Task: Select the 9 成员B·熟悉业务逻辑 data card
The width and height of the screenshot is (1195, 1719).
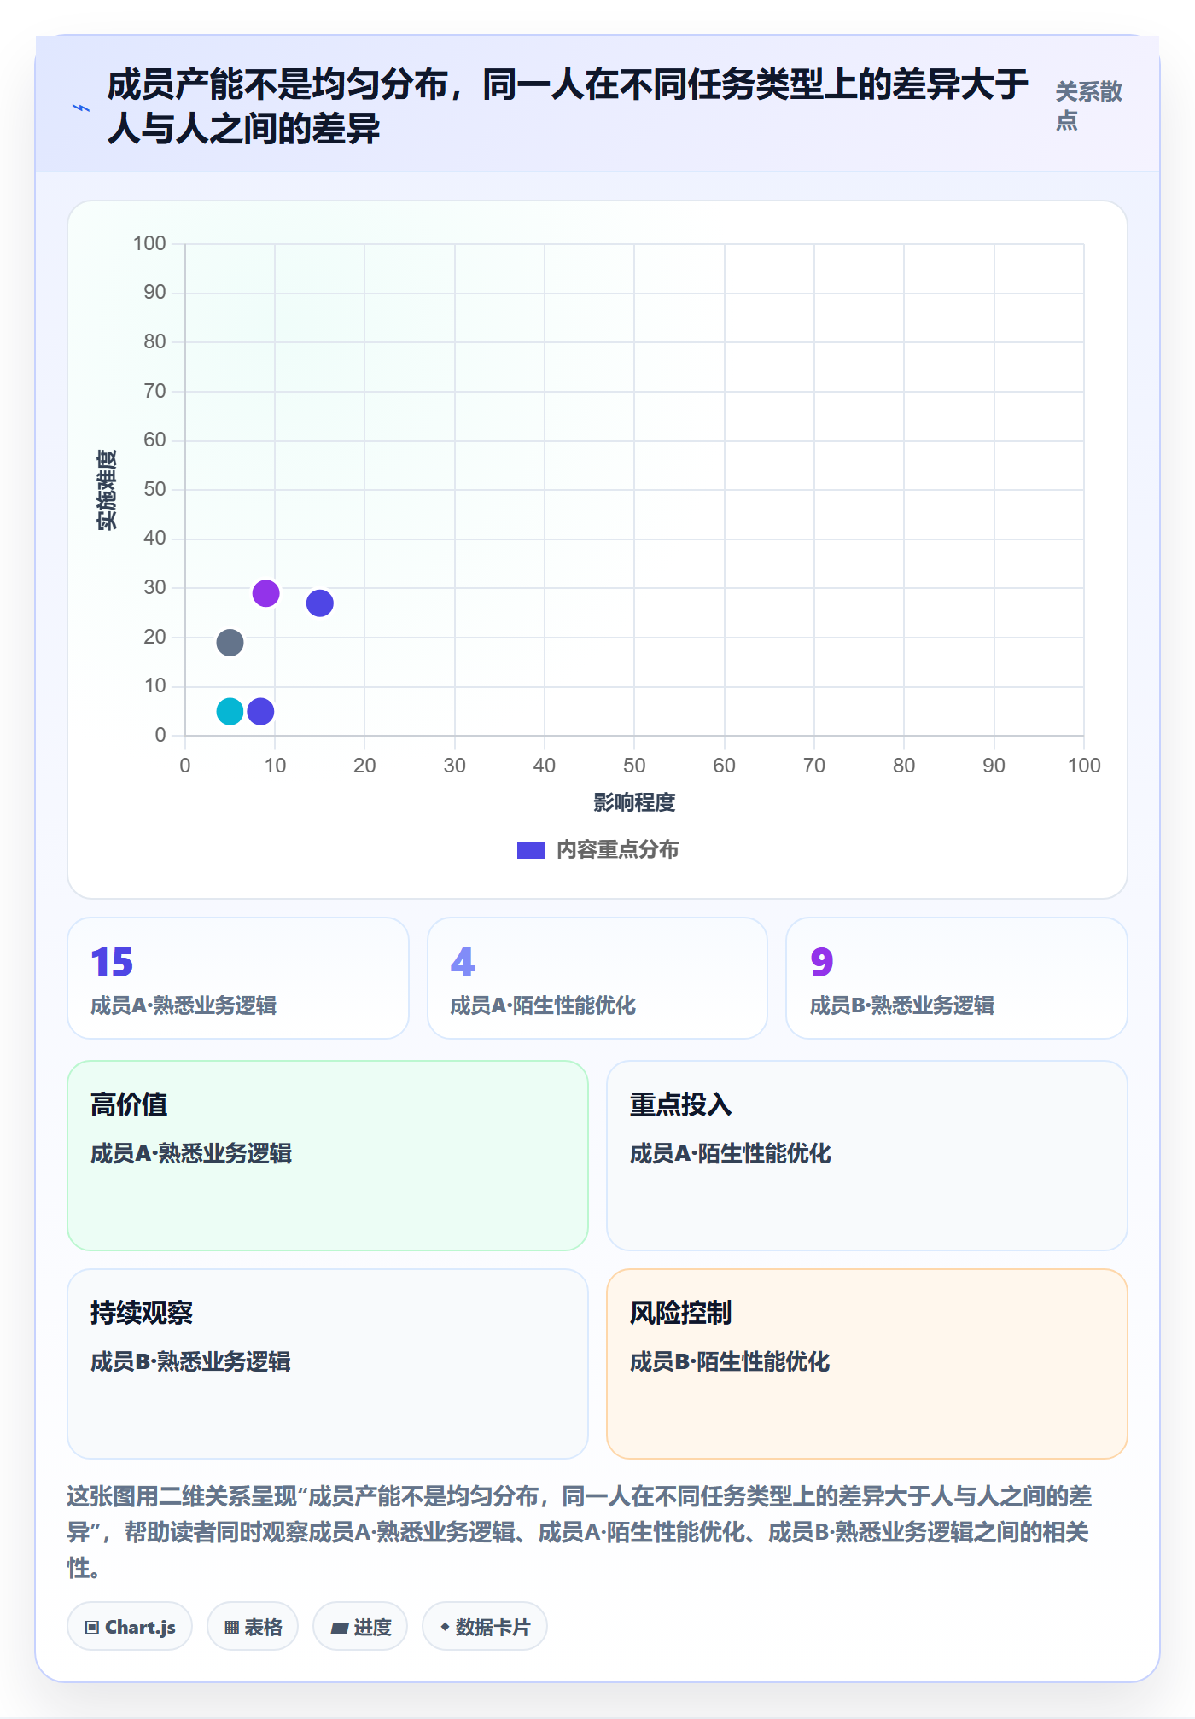Action: [957, 978]
